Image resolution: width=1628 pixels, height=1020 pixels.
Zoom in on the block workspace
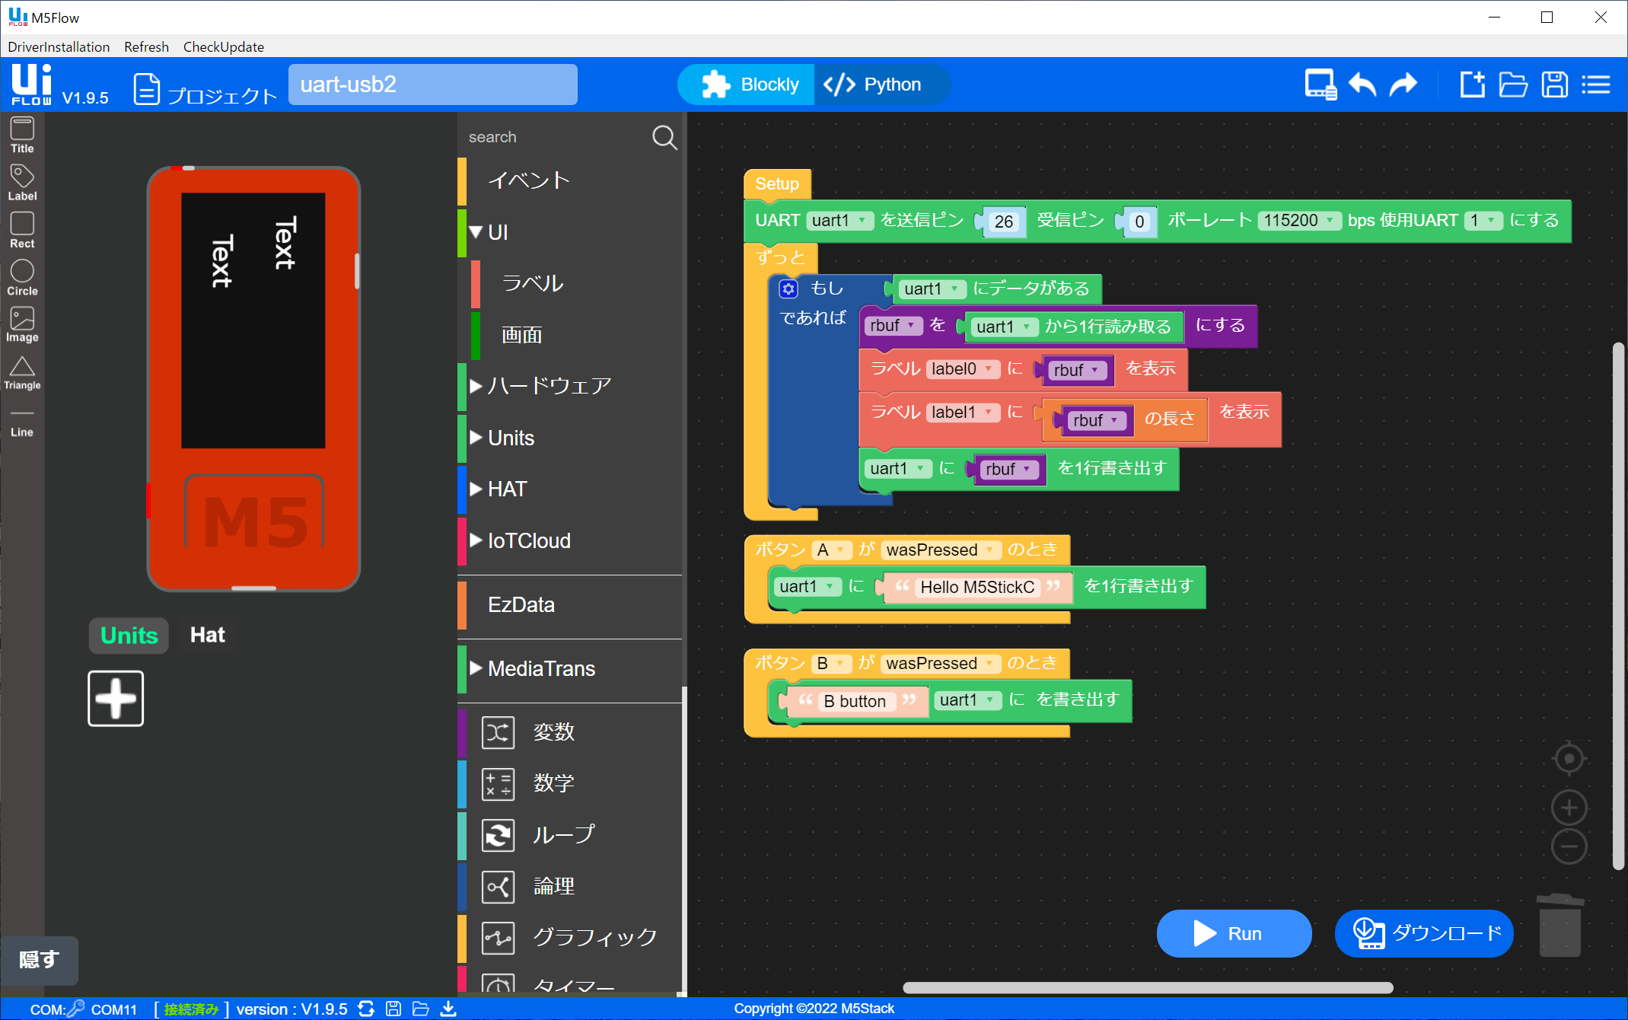[x=1569, y=808]
